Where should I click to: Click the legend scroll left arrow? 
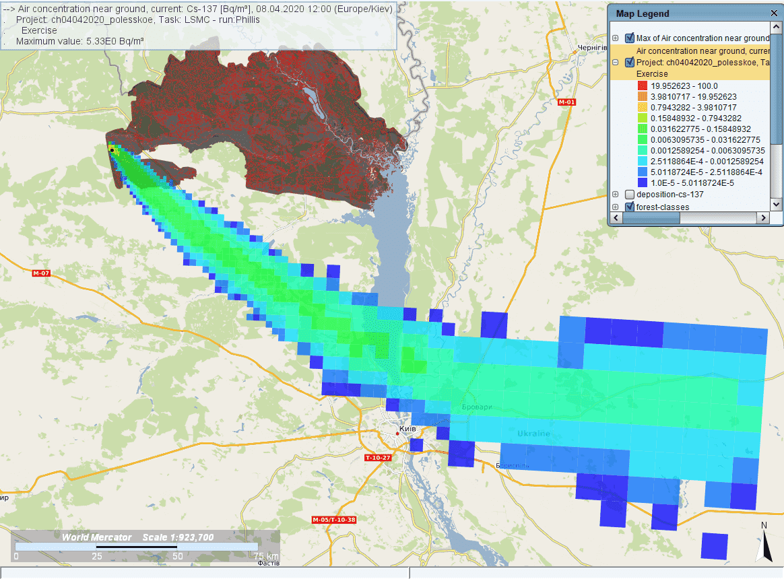click(615, 218)
